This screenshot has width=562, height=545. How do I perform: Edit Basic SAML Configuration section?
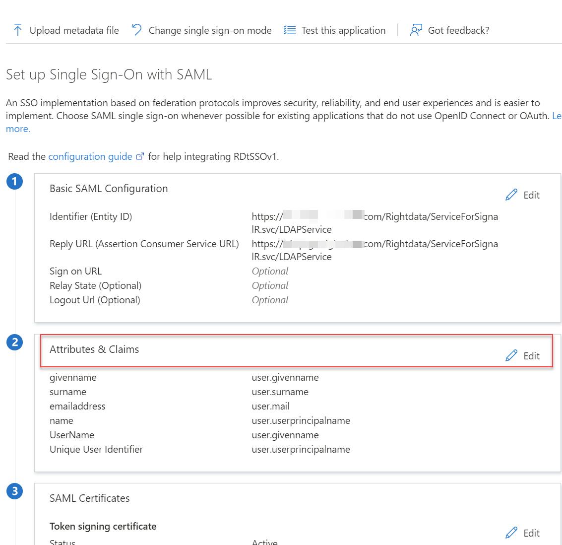(531, 195)
